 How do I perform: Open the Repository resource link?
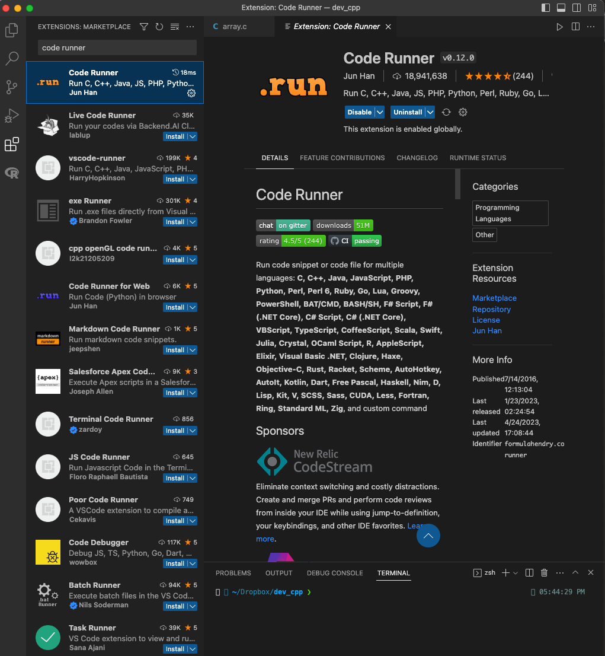[491, 309]
